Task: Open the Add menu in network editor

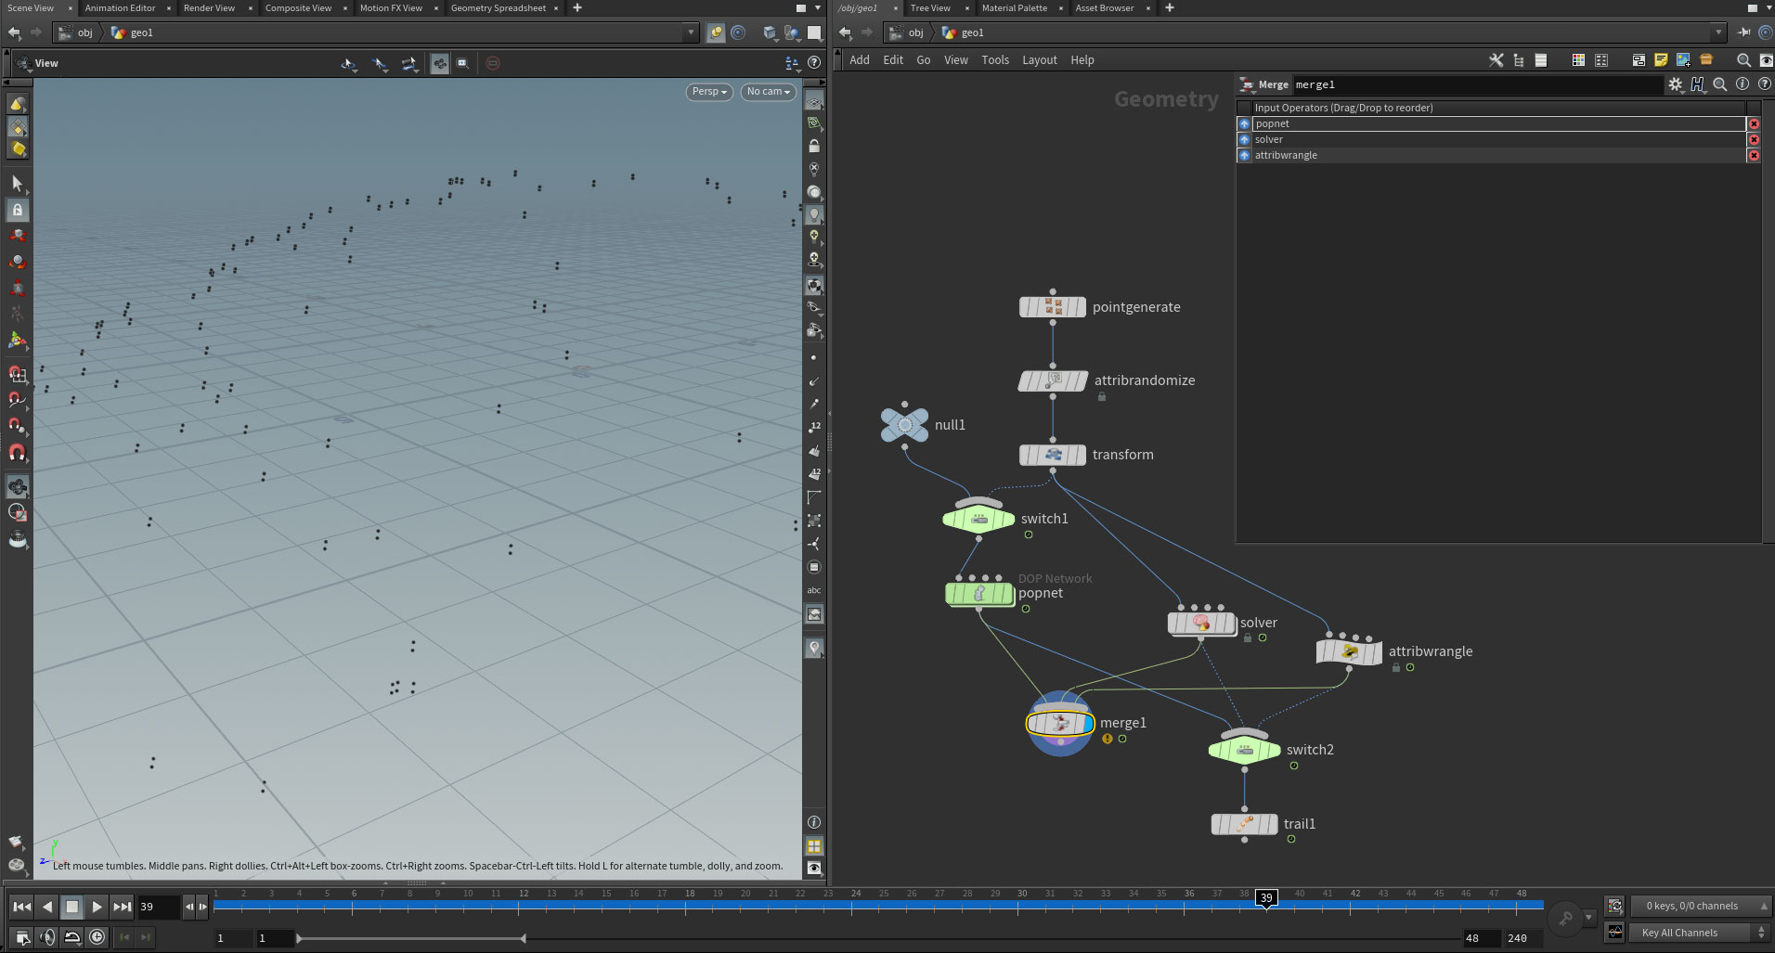Action: coord(860,60)
